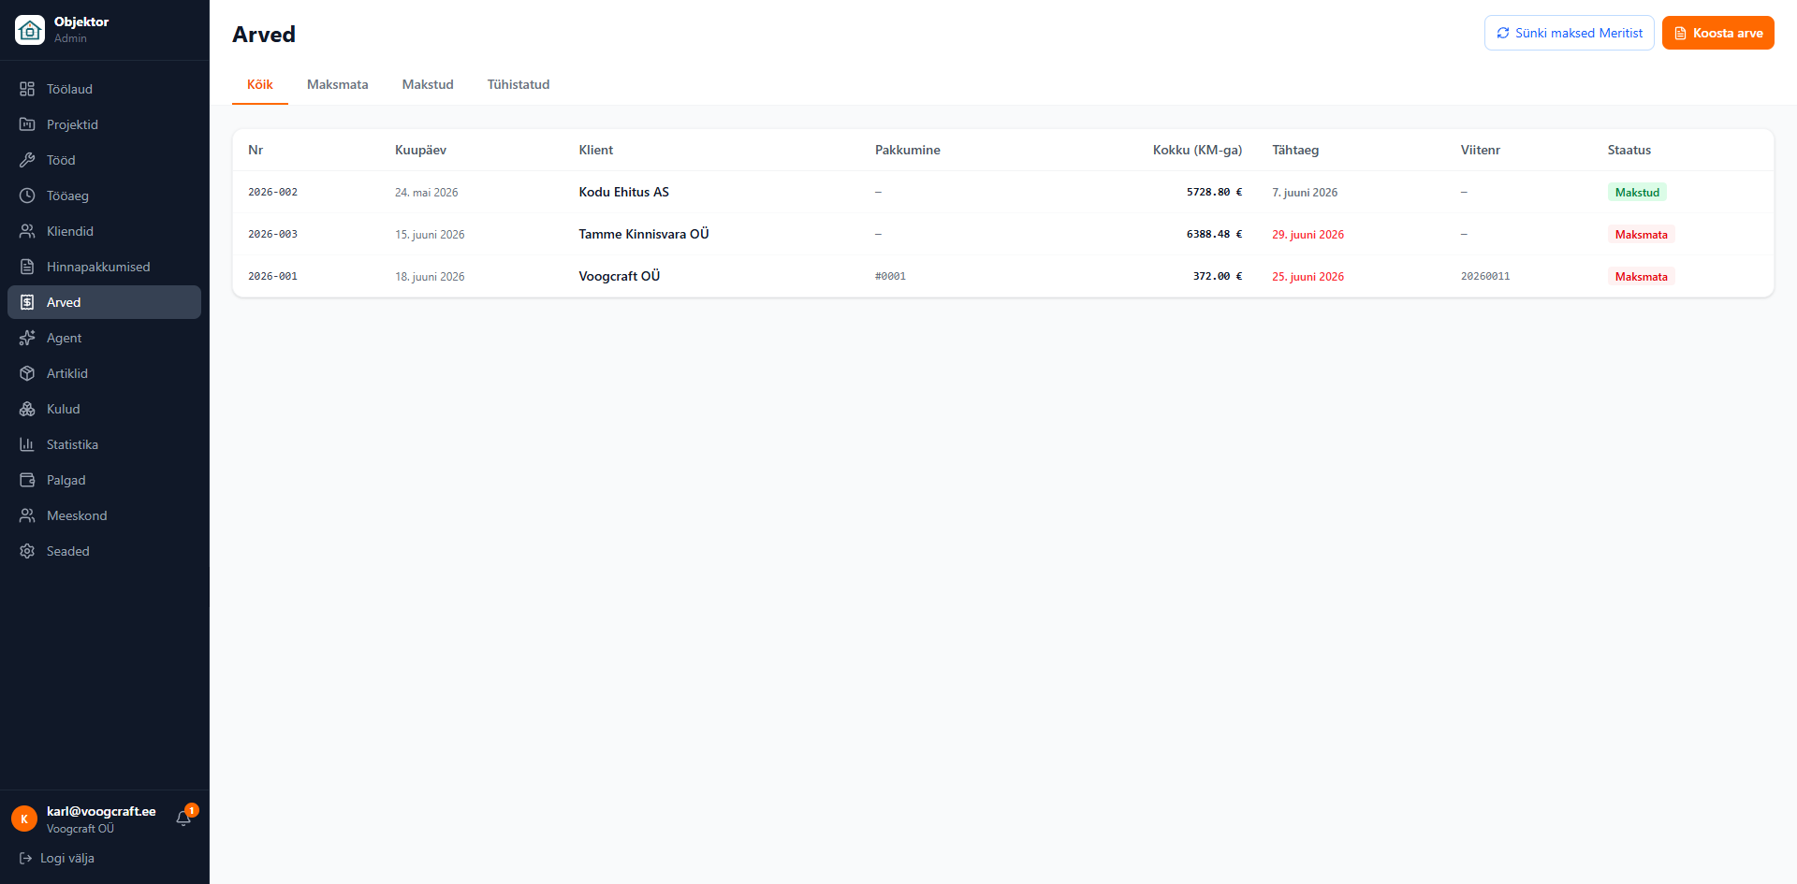The height and width of the screenshot is (884, 1797).
Task: Click the Logi välja logout icon
Action: [26, 858]
